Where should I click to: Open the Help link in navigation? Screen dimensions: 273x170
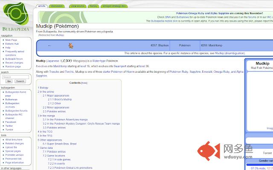[x=8, y=48]
